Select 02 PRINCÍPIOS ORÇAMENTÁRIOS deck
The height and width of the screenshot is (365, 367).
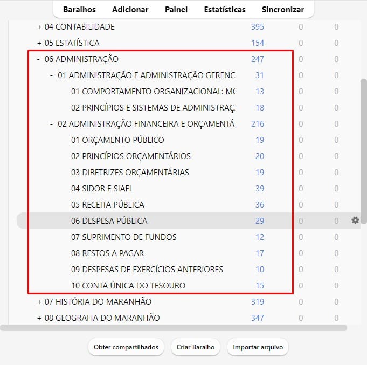(131, 156)
